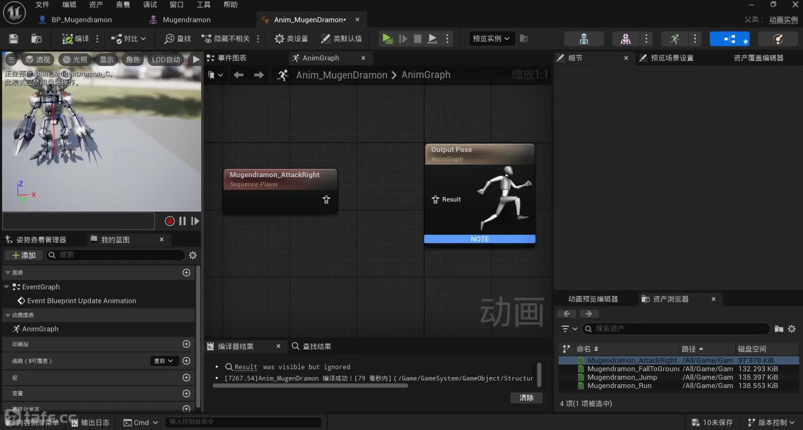Click the Add (添加) button in My Blueprint
This screenshot has height=430, width=803.
pos(24,255)
